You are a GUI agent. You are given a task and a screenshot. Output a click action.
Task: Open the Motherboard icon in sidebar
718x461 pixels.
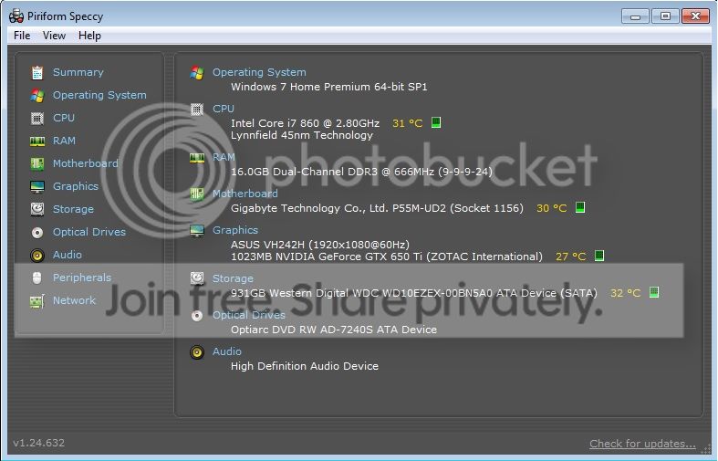(37, 163)
